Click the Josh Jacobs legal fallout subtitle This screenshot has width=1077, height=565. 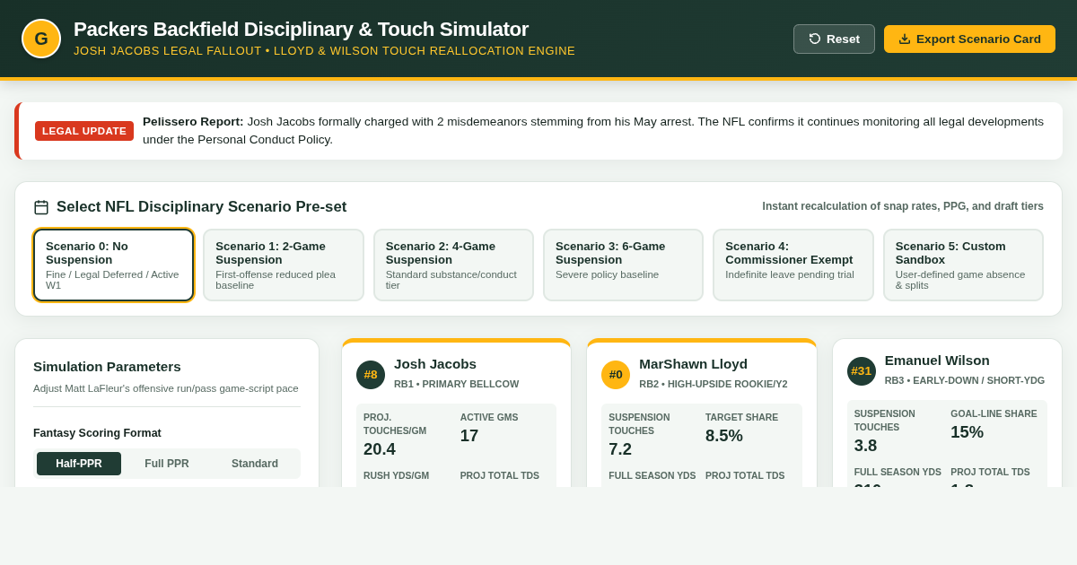(x=324, y=51)
